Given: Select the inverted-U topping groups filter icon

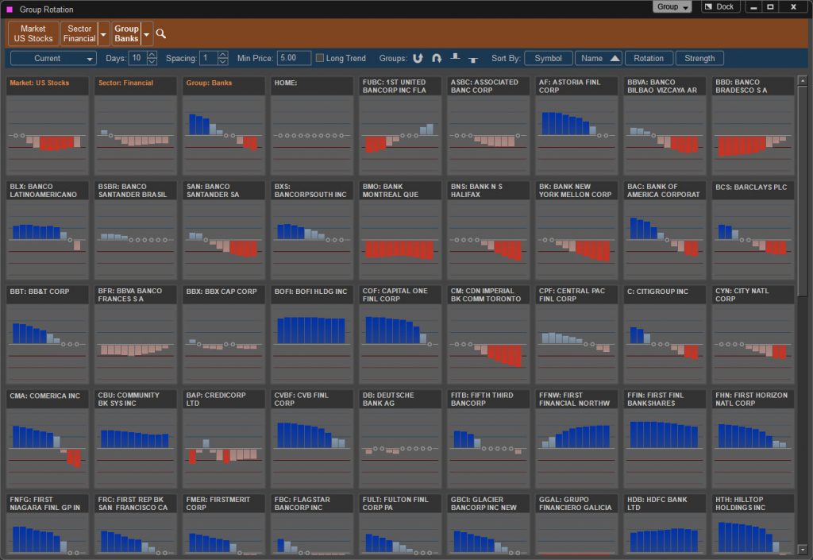Looking at the screenshot, I should [x=437, y=58].
